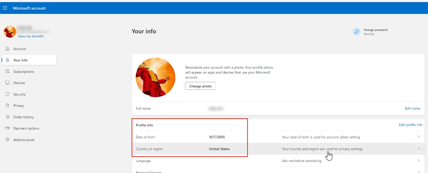
Task: Click the Subscriptions icon in sidebar
Action: pyautogui.click(x=8, y=71)
